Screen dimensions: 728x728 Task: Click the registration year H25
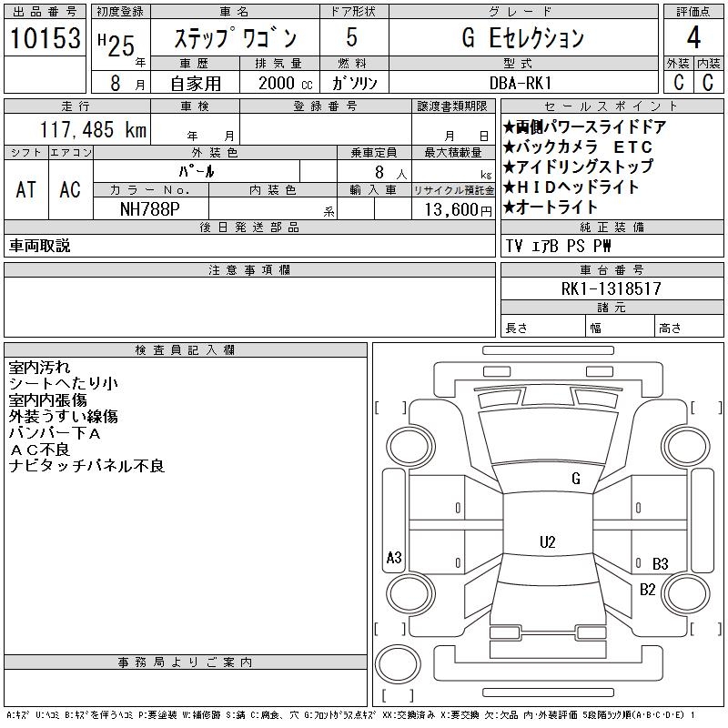[116, 45]
